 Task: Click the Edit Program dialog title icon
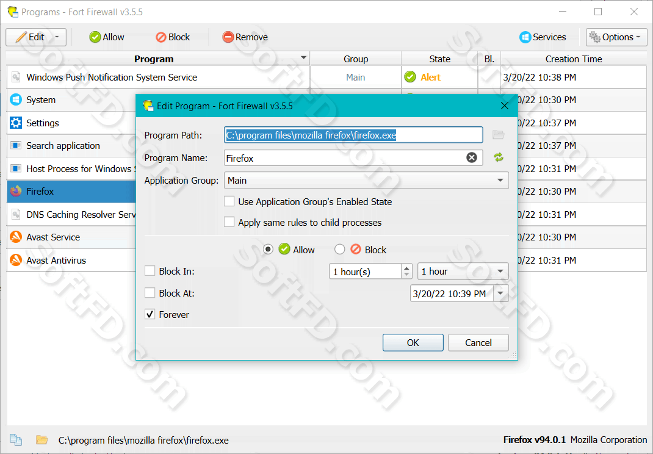[x=148, y=106]
